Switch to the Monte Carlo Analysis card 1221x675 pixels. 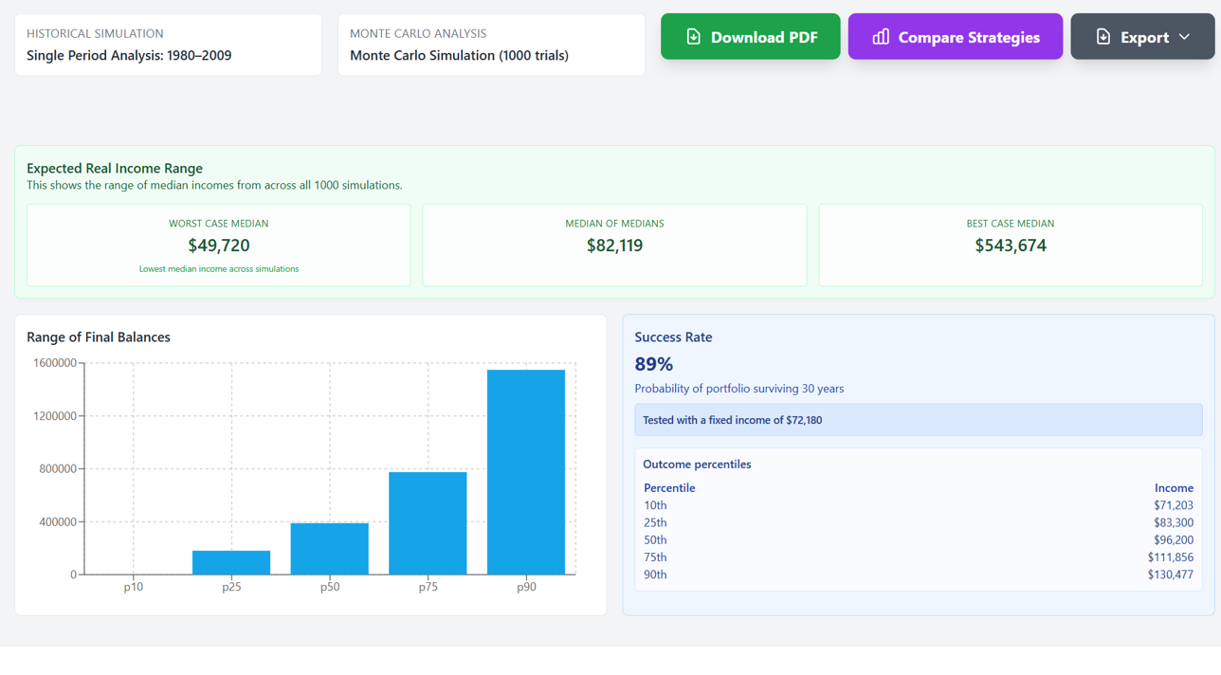491,45
